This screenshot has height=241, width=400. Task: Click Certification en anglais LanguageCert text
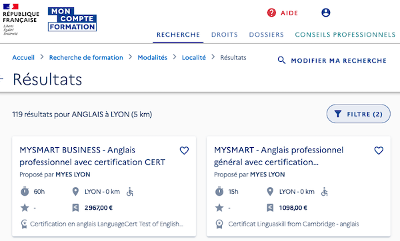tap(107, 224)
